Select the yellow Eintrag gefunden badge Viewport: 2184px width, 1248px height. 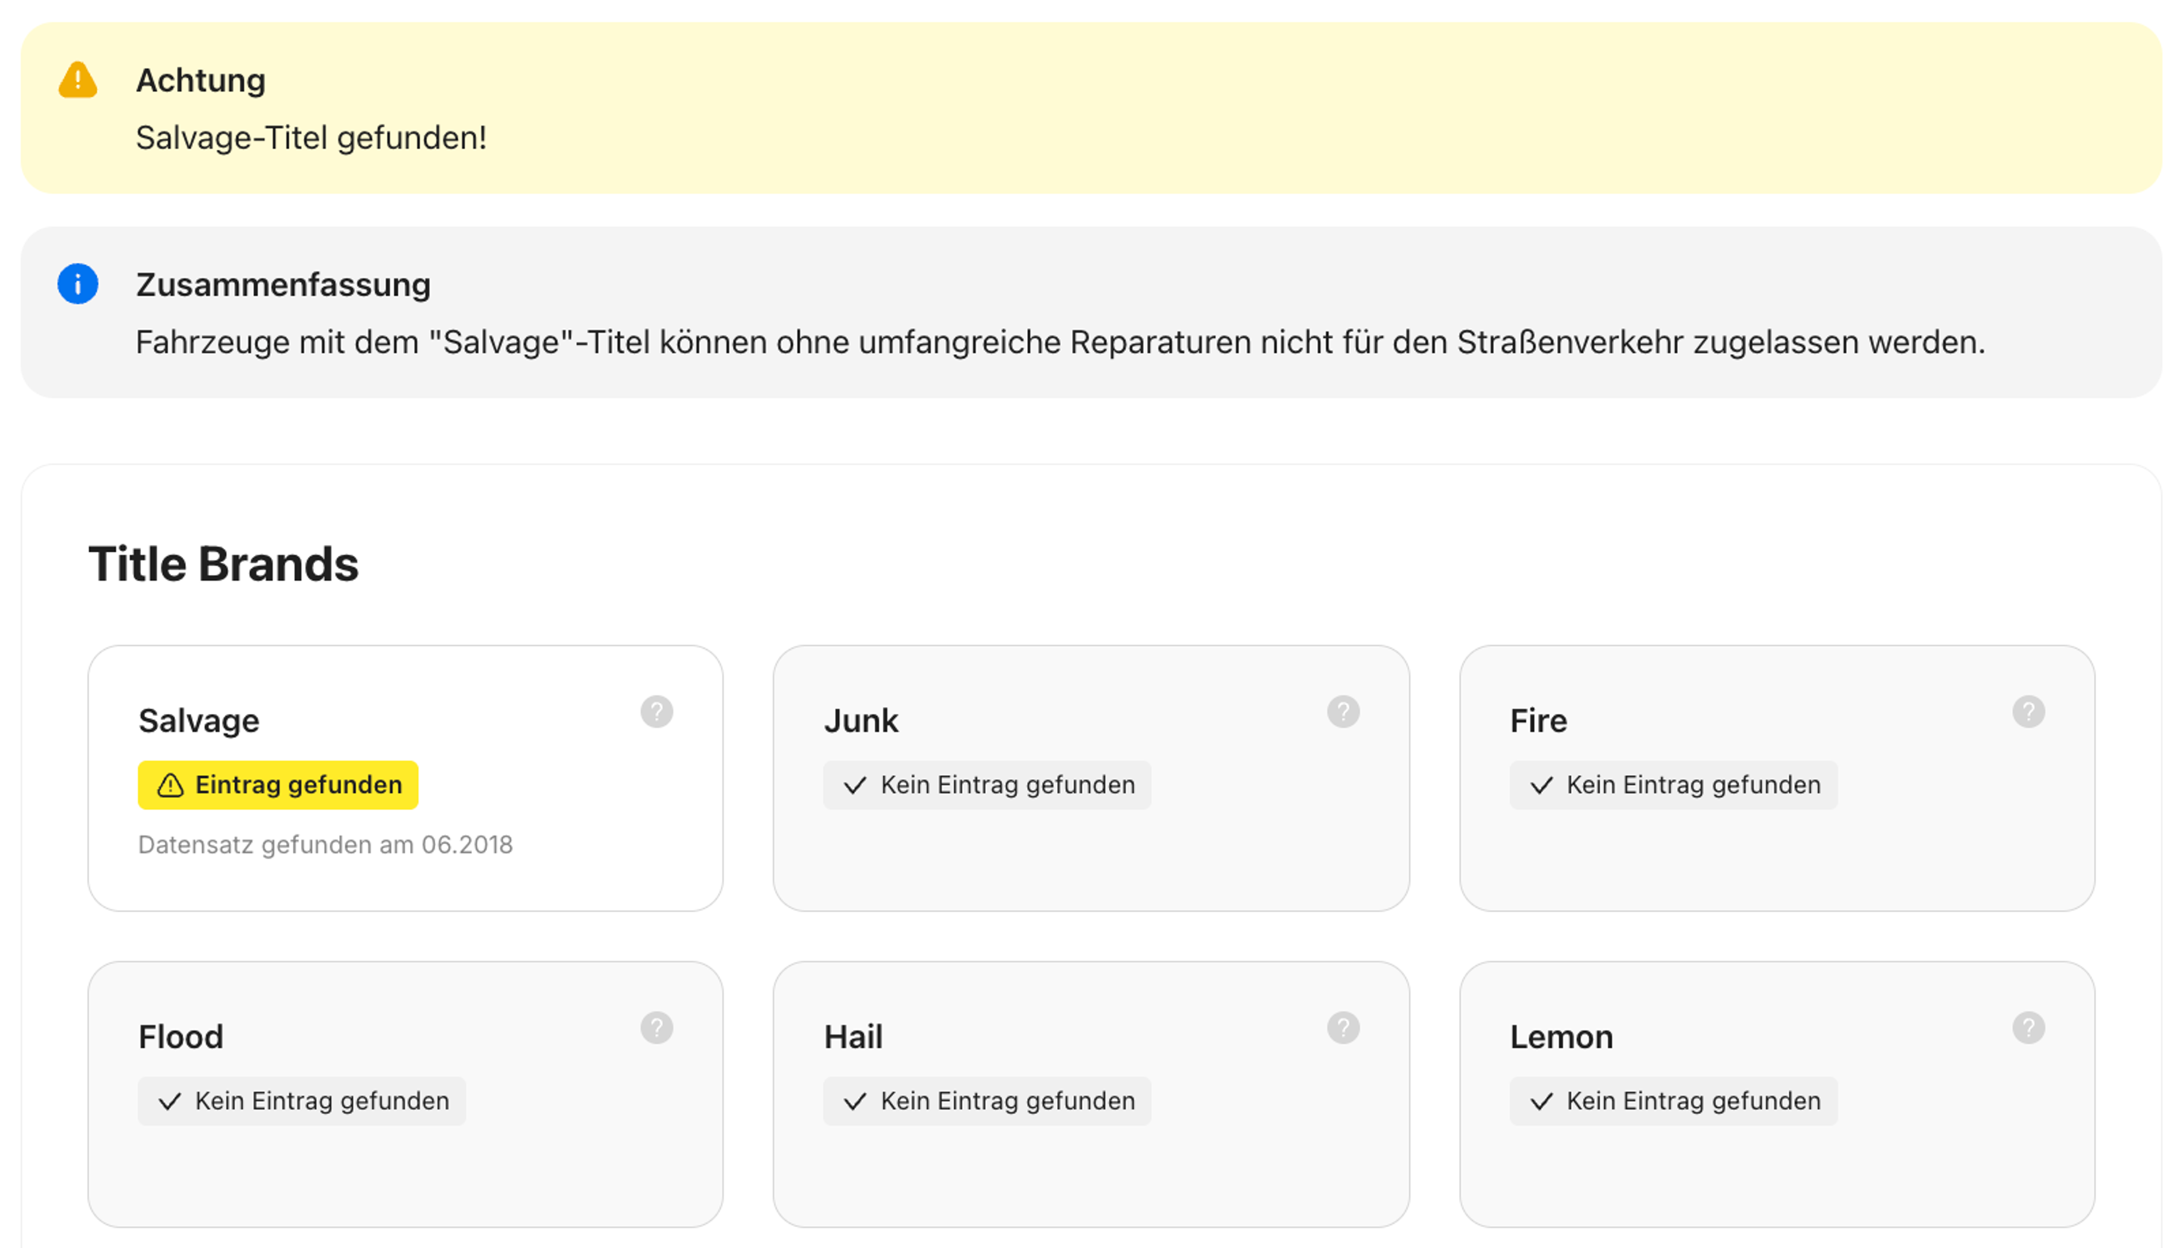tap(278, 784)
